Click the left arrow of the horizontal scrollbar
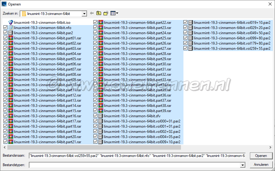Image resolution: width=275 pixels, height=171 pixels. tap(5, 147)
